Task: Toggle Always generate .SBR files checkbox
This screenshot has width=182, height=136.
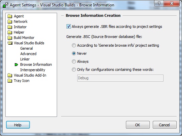Action: 69,27
